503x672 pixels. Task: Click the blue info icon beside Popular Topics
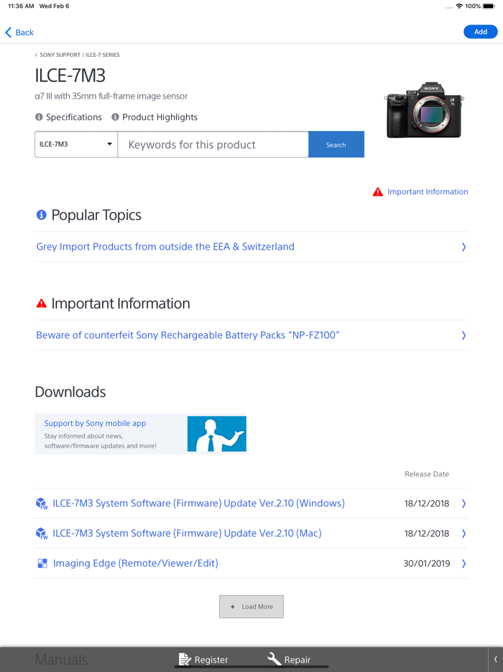coord(42,214)
